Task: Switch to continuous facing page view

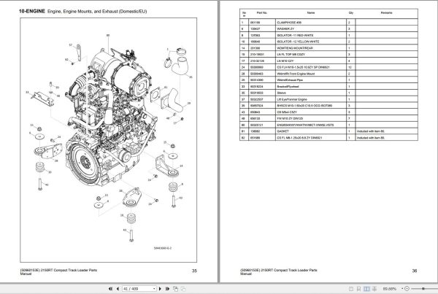Action: tap(374, 289)
